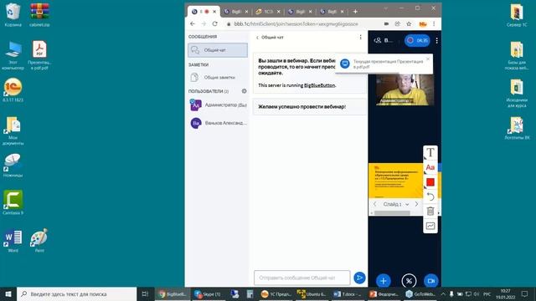This screenshot has height=301, width=536.
Task: Go to next slide arrow
Action: coord(416,204)
